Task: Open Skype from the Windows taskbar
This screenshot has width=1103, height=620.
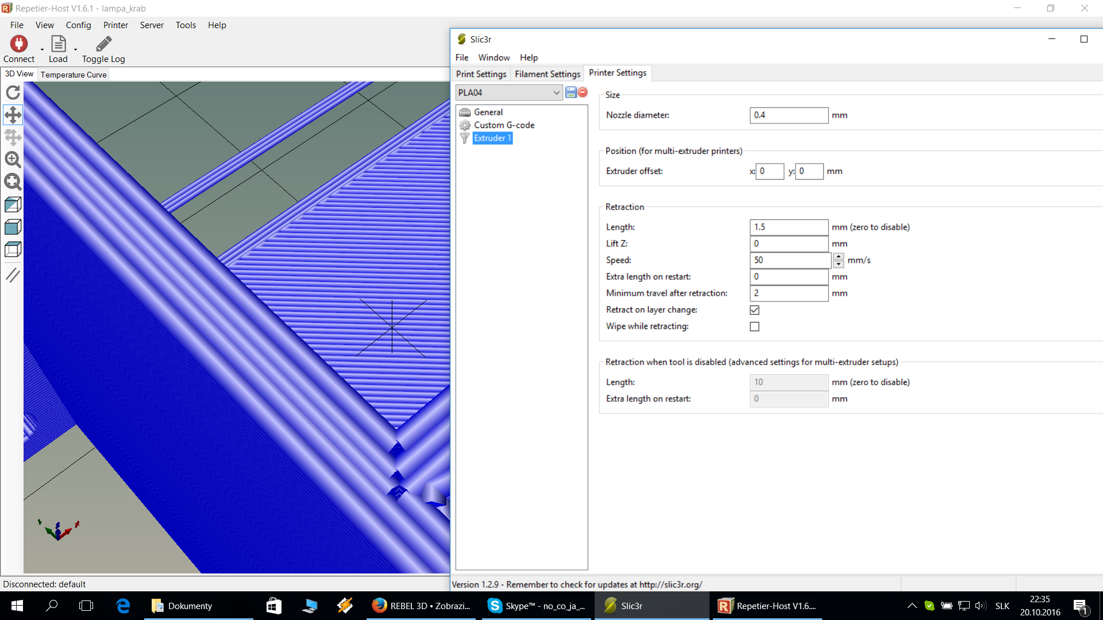Action: [536, 606]
